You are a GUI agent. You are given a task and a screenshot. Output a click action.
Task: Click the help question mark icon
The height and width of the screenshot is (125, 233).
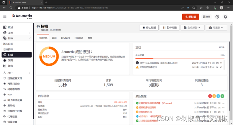click(x=217, y=17)
